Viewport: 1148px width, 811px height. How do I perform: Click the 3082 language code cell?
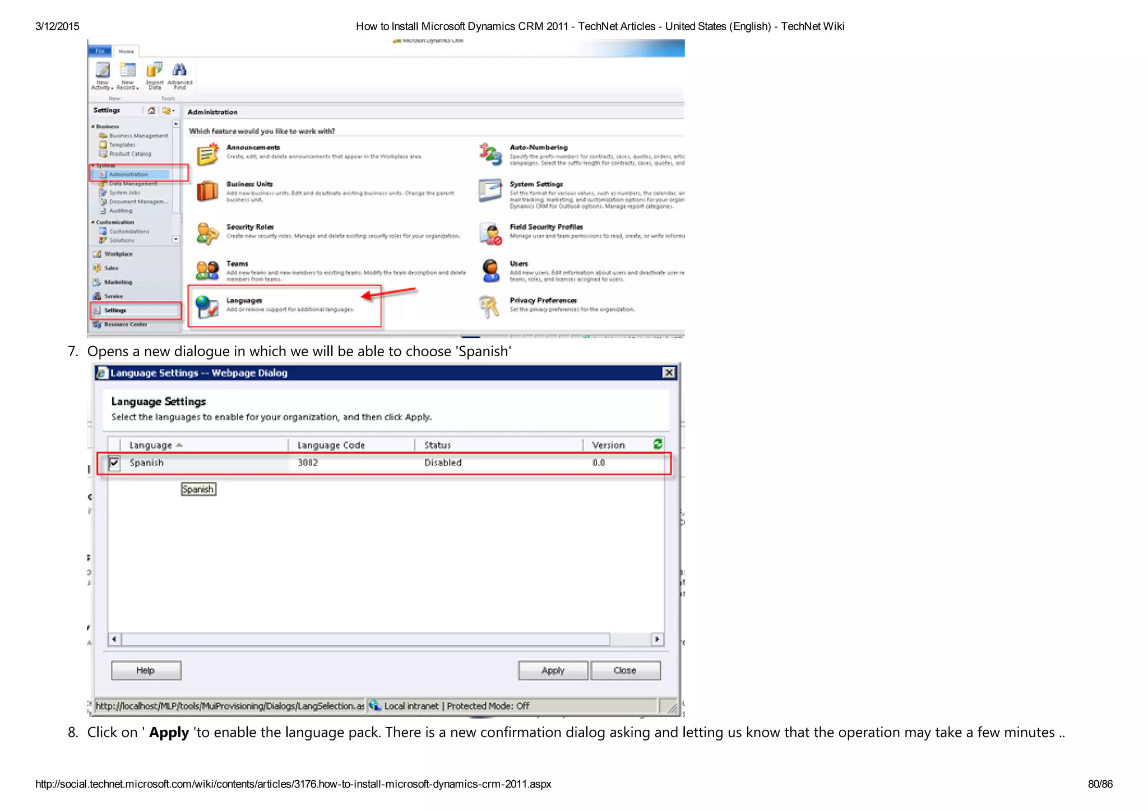click(x=308, y=463)
